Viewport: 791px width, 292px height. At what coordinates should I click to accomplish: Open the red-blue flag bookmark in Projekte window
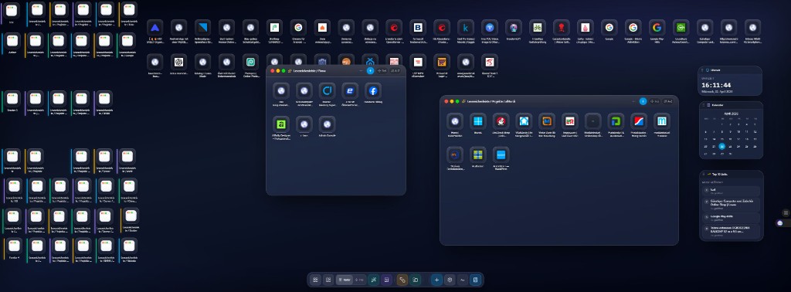coord(639,121)
